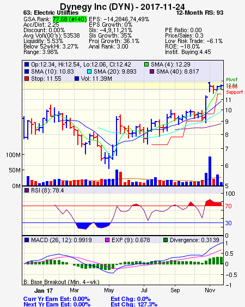Click the 'EXP (9): 0.678' legend text
245x307 pixels.
coord(131,240)
